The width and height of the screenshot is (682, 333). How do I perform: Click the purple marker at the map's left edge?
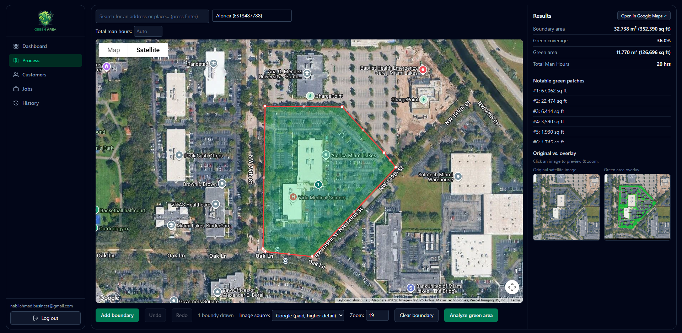pyautogui.click(x=107, y=66)
